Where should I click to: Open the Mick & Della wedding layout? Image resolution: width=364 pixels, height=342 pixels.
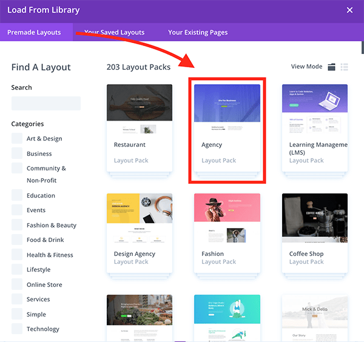point(315,318)
